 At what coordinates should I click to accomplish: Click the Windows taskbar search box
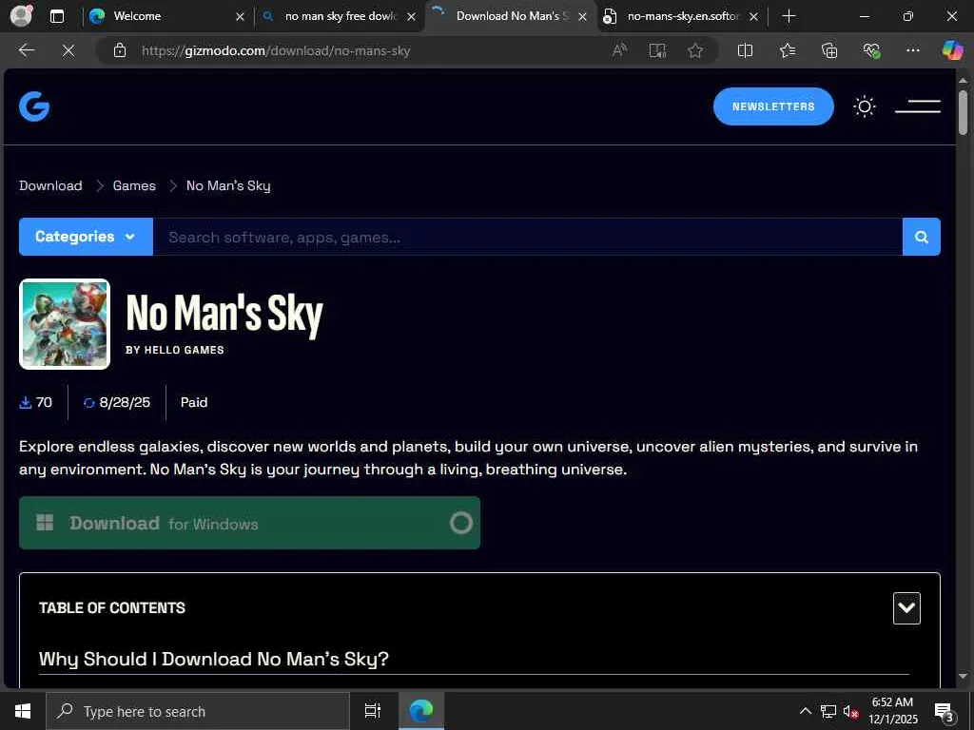[x=198, y=711]
